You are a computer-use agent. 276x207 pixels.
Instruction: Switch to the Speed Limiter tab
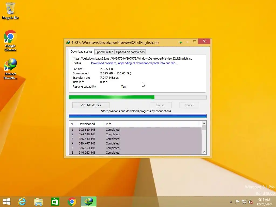pyautogui.click(x=104, y=52)
